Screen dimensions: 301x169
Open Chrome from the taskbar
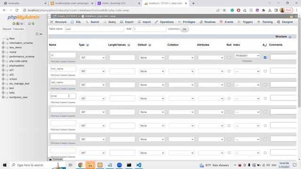pyautogui.click(x=80, y=165)
